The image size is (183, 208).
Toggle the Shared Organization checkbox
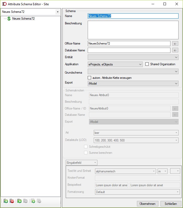click(x=147, y=64)
